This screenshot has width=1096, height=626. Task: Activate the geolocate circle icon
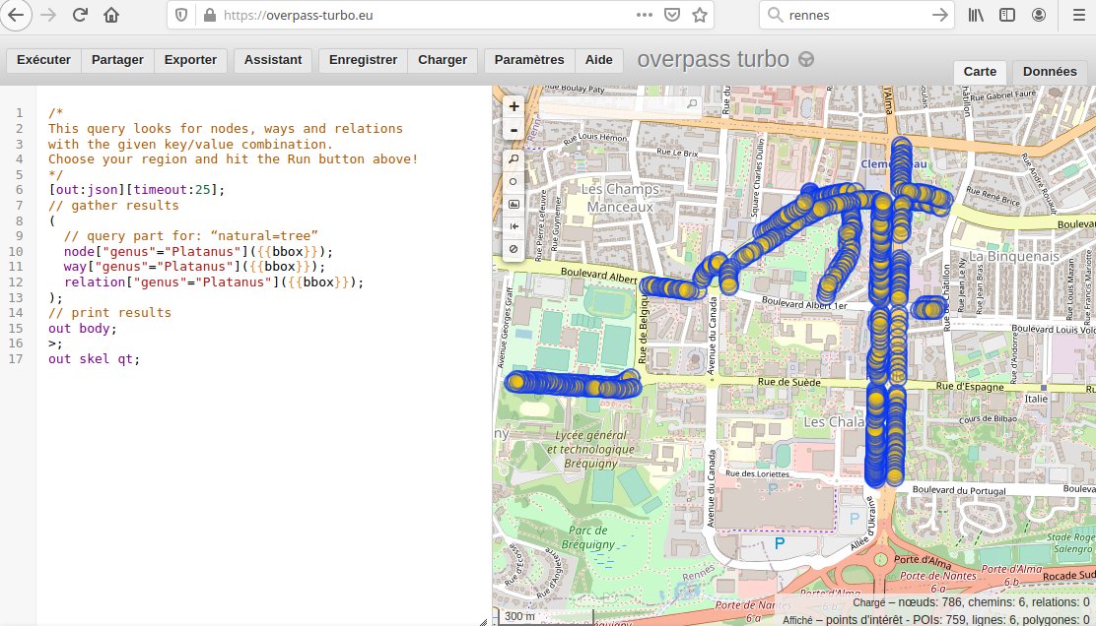pyautogui.click(x=513, y=180)
